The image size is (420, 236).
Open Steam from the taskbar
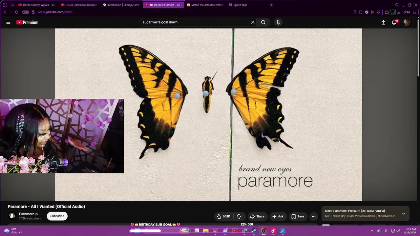point(254,231)
